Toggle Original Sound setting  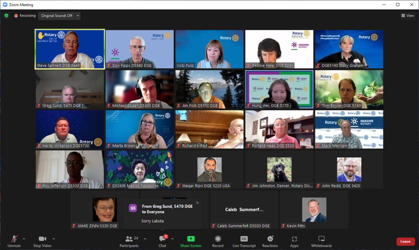(x=57, y=16)
